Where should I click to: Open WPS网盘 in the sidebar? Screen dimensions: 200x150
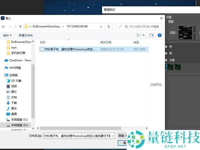coord(17,68)
